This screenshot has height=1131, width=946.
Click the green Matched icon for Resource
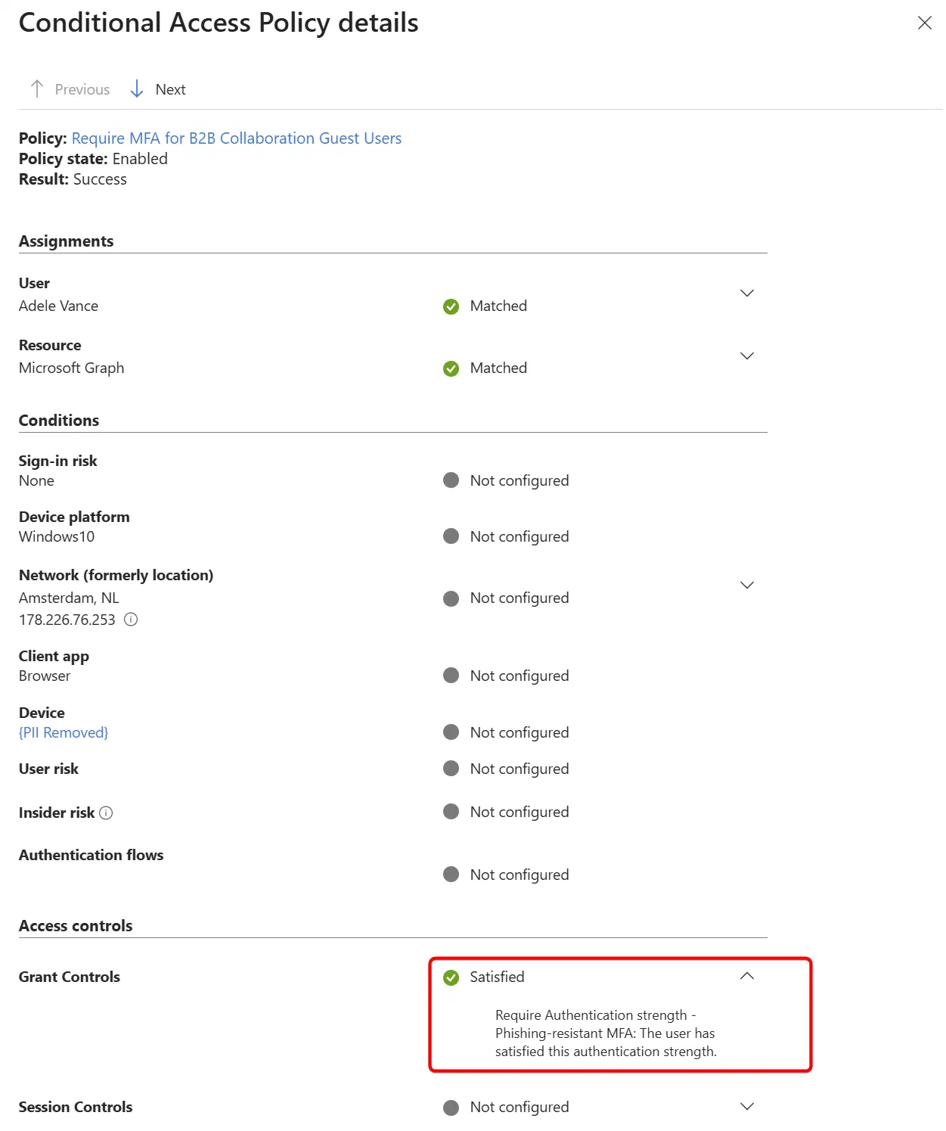pos(451,368)
